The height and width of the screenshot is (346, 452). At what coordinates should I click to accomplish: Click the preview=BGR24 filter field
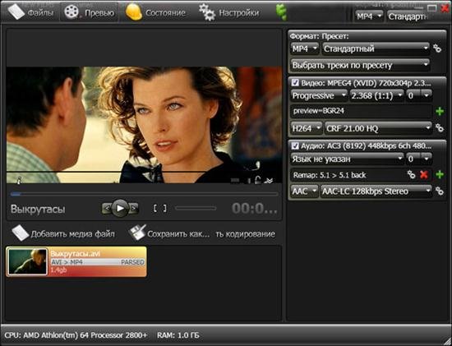pyautogui.click(x=361, y=111)
